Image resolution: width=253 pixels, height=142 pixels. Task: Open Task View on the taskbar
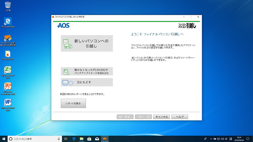pos(65,139)
